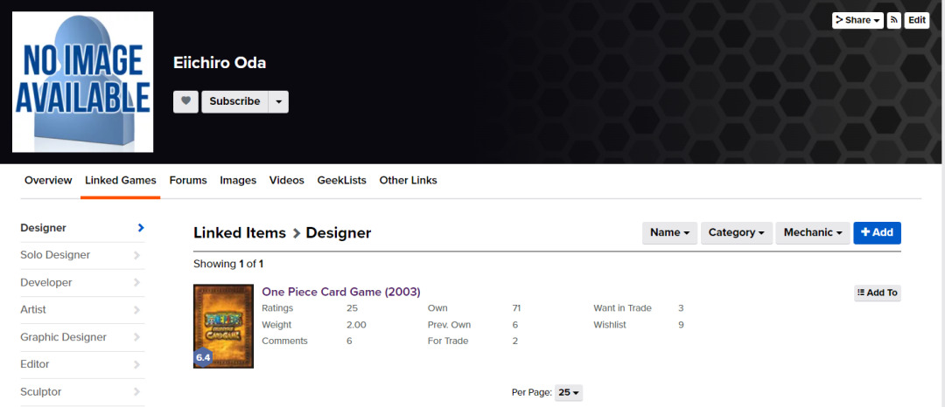Click the One Piece Card Game thumbnail
945x407 pixels.
pos(224,326)
